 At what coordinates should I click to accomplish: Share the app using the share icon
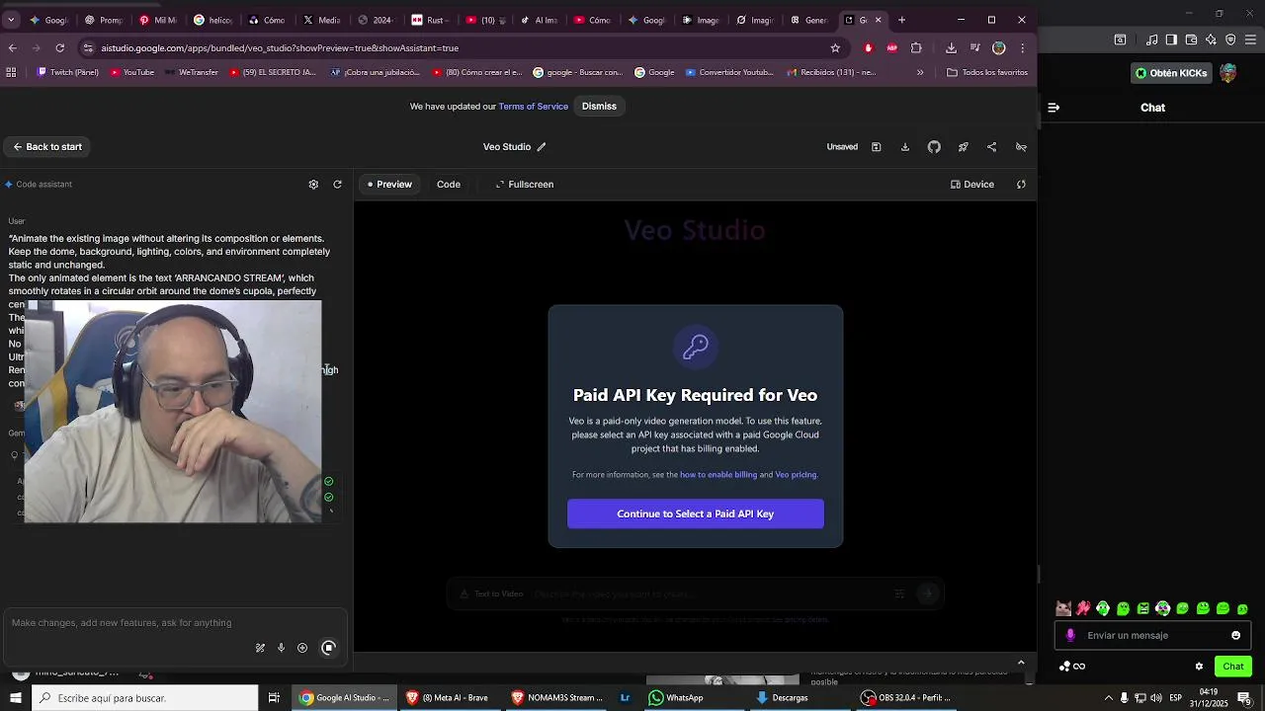coord(991,147)
